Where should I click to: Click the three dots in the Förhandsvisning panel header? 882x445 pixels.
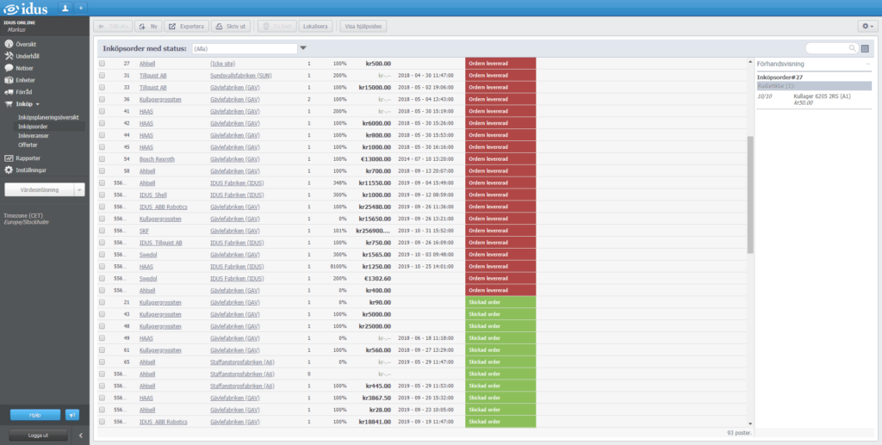868,64
